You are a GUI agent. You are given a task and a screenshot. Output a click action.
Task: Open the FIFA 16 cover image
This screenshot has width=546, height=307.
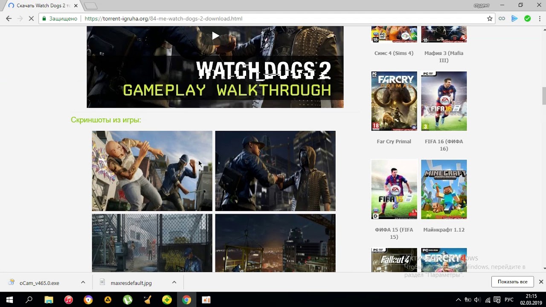tap(444, 101)
